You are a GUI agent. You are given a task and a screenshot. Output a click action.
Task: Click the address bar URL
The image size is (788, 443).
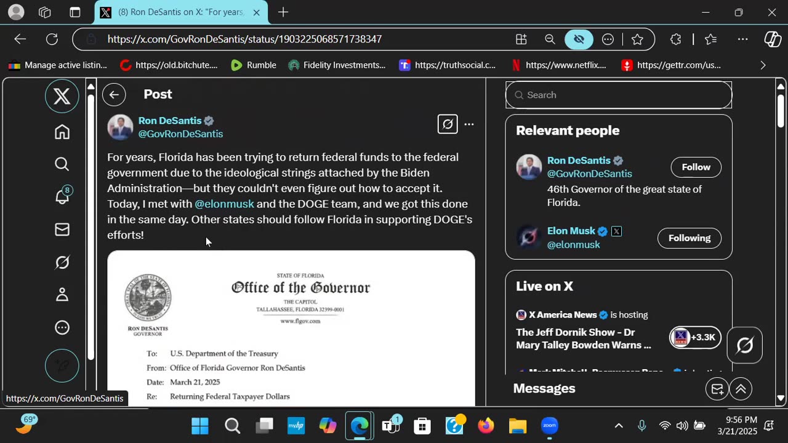[x=245, y=39]
